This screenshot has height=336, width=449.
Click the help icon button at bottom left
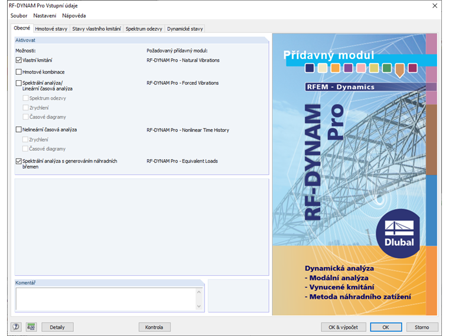pyautogui.click(x=16, y=327)
